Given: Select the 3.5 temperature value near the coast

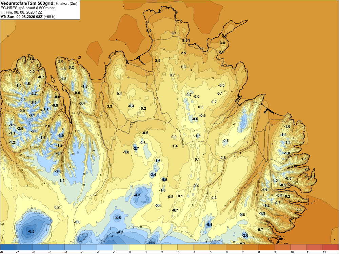Looking at the screenshot, I should tap(185, 40).
